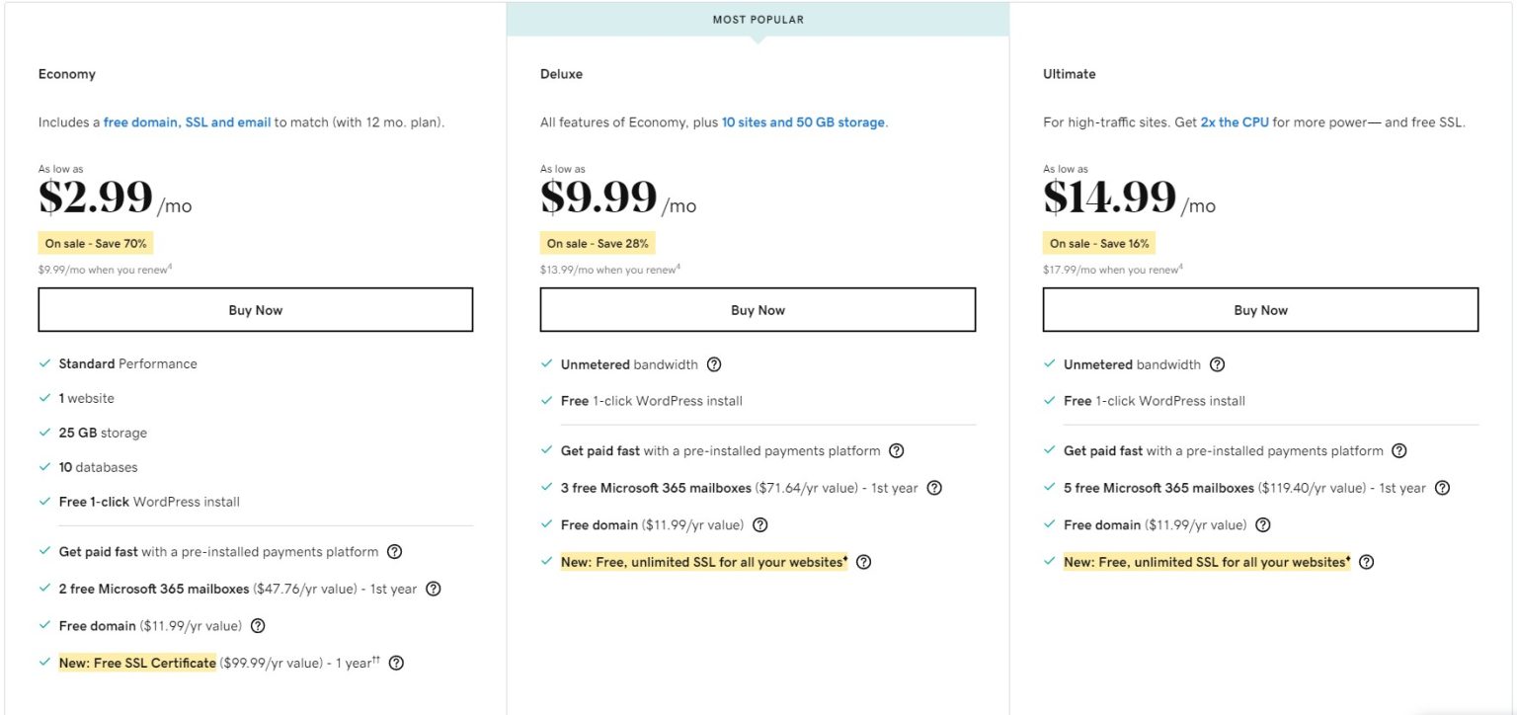
Task: Click the help icon next to Get paid fast in Economy
Action: click(x=394, y=551)
